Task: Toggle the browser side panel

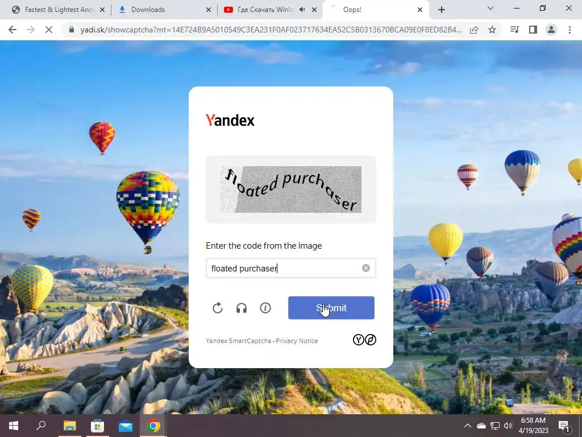Action: click(x=533, y=30)
